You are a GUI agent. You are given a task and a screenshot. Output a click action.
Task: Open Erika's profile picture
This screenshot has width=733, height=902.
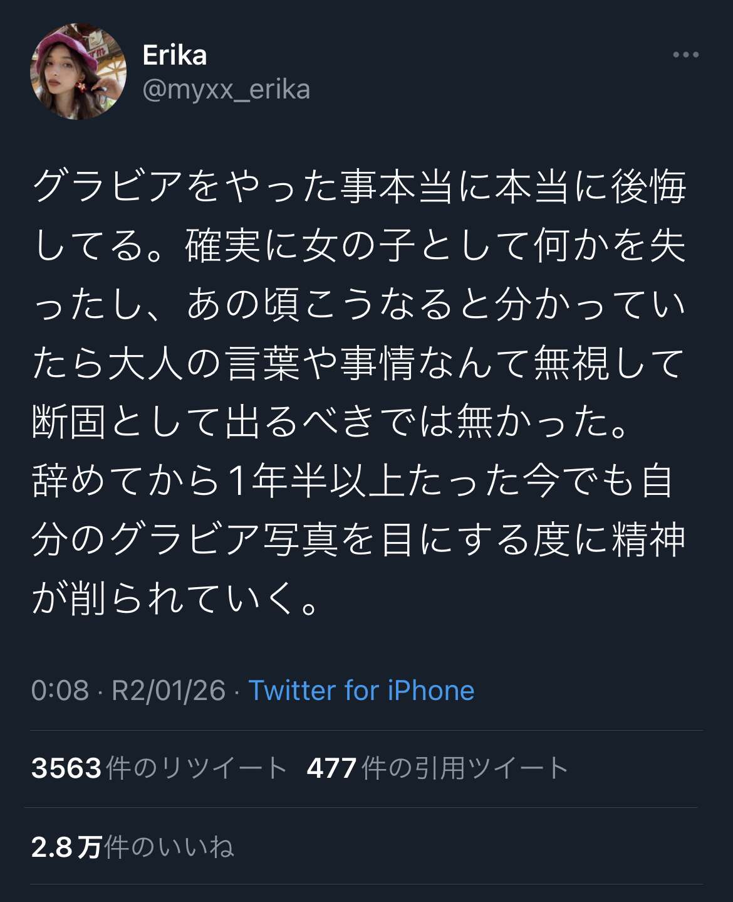click(x=78, y=72)
